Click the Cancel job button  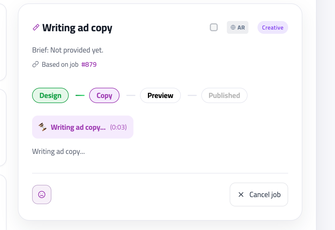pyautogui.click(x=259, y=195)
